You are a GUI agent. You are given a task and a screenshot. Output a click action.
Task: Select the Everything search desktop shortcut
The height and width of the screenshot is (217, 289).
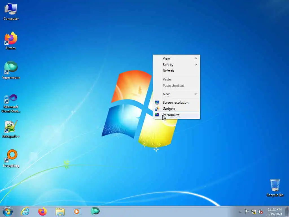11,158
